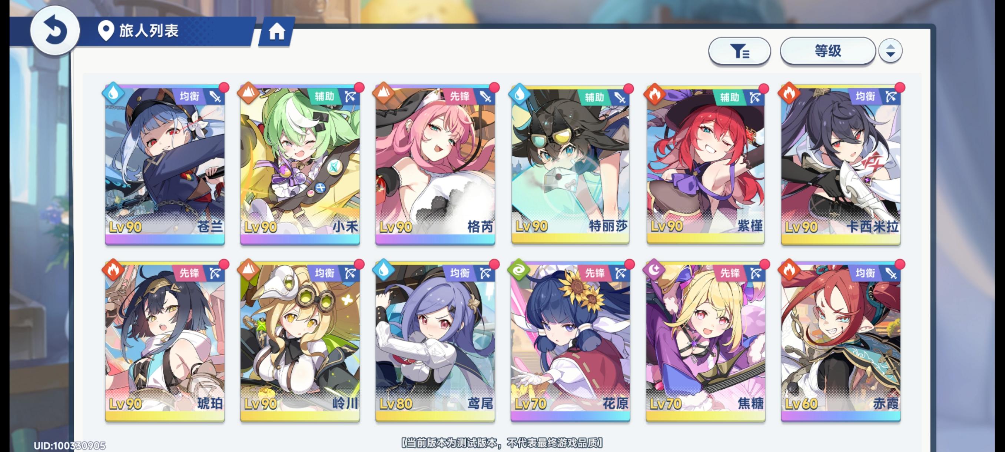
Task: Click red notification dot on 格芮 card
Action: [494, 87]
